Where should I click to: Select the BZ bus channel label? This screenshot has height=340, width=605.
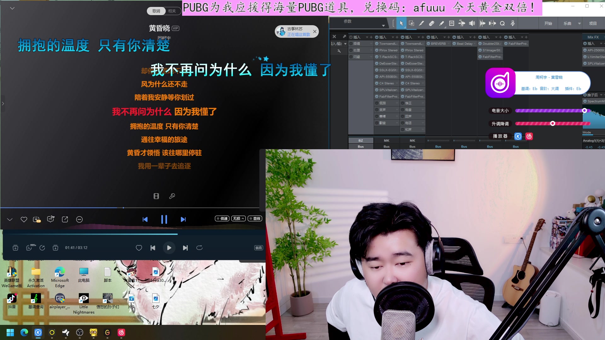[x=360, y=140]
